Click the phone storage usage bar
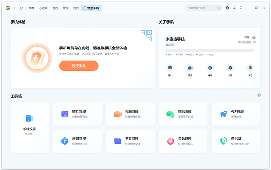 (x=210, y=50)
